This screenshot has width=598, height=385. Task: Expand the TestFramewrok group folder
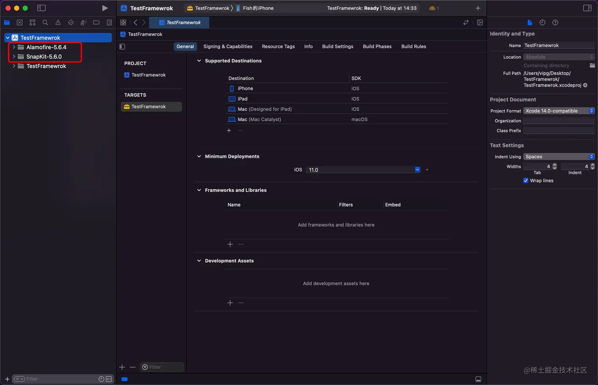click(14, 66)
